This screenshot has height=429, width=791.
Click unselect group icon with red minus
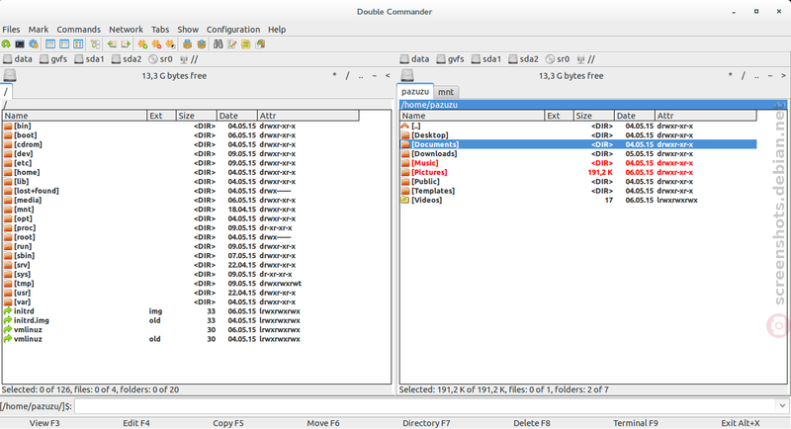pyautogui.click(x=156, y=44)
